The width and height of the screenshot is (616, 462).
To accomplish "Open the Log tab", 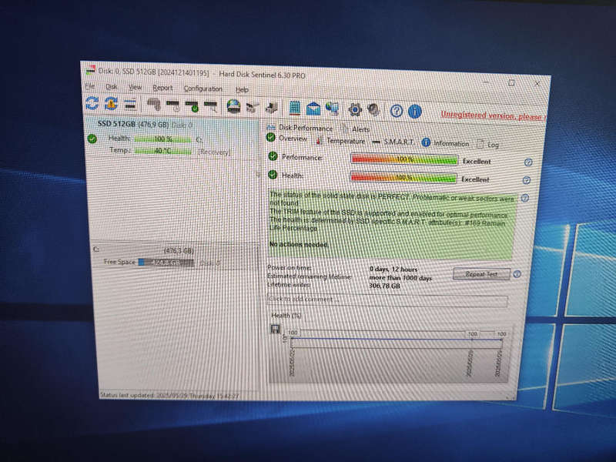I will pos(487,145).
